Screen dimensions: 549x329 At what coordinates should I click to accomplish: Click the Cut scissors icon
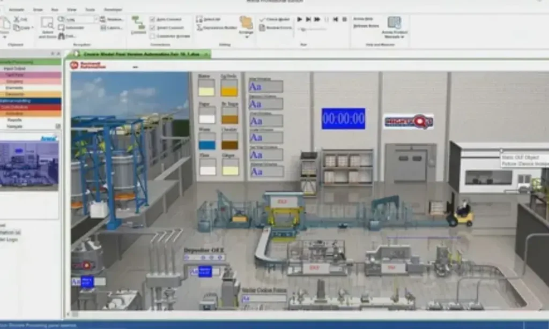[x=17, y=19]
